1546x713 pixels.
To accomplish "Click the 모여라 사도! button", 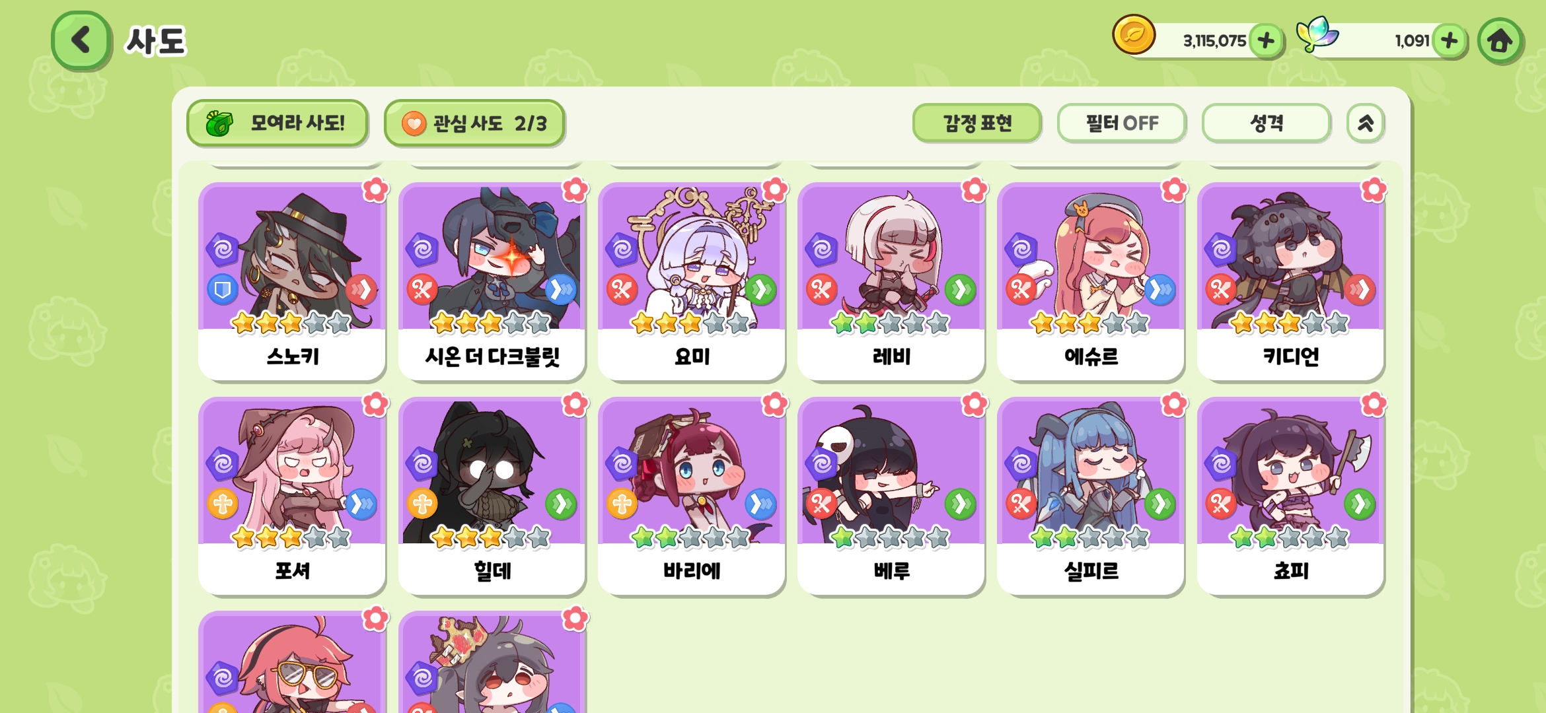I will pos(277,123).
